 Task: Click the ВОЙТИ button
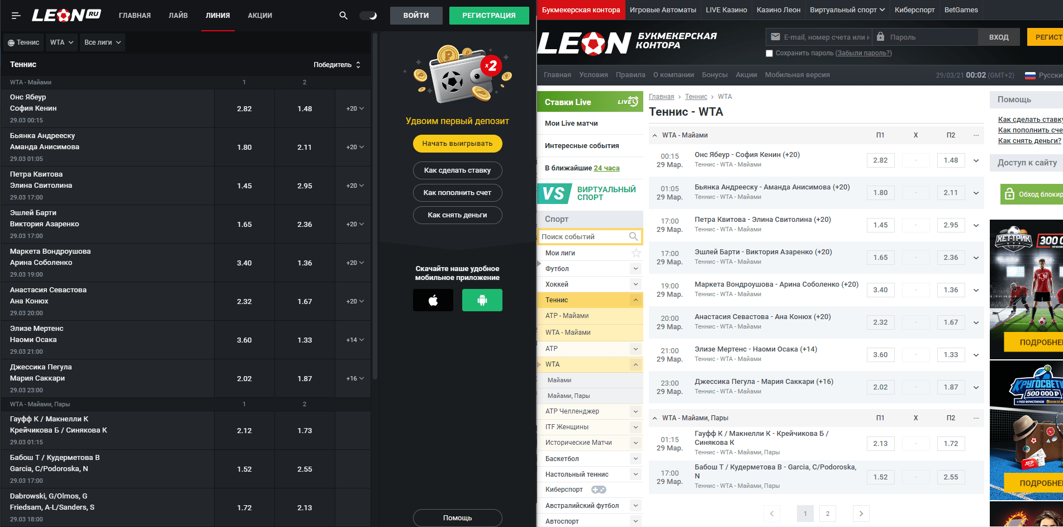[x=416, y=16]
